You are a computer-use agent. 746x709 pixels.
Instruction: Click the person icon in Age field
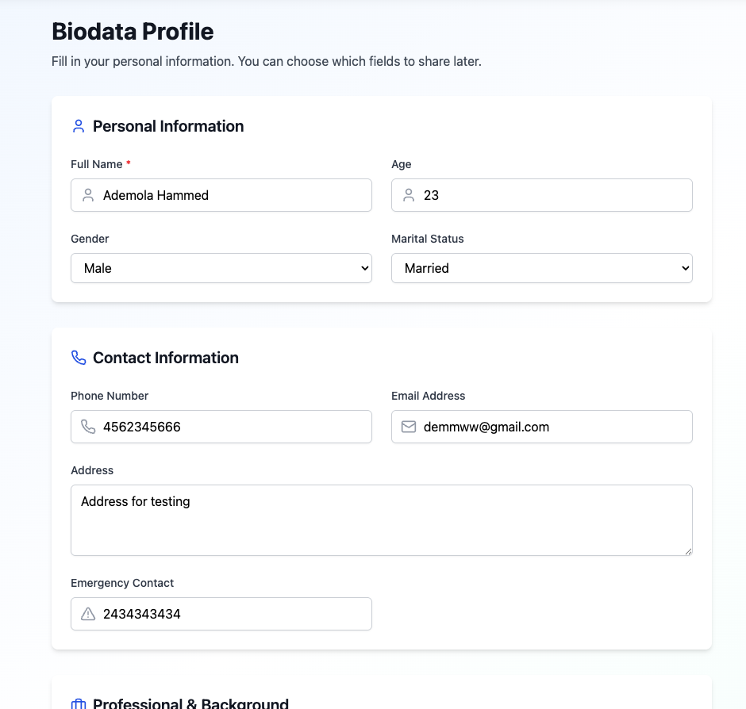pos(409,195)
